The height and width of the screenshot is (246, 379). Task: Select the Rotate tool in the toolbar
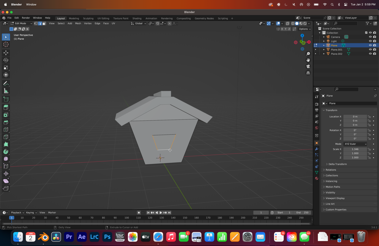pos(6,60)
